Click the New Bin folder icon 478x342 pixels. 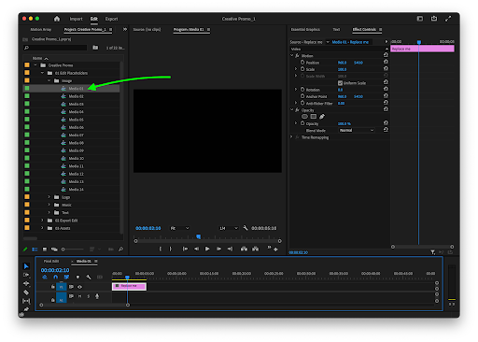(95, 48)
